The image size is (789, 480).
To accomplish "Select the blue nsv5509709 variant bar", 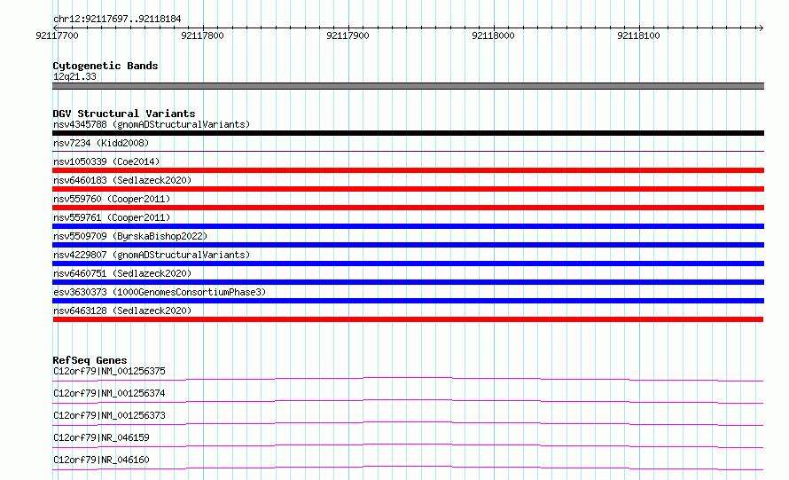I will pyautogui.click(x=408, y=245).
